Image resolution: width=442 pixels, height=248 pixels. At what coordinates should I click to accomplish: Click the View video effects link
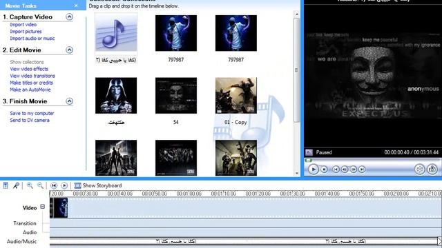click(x=29, y=69)
